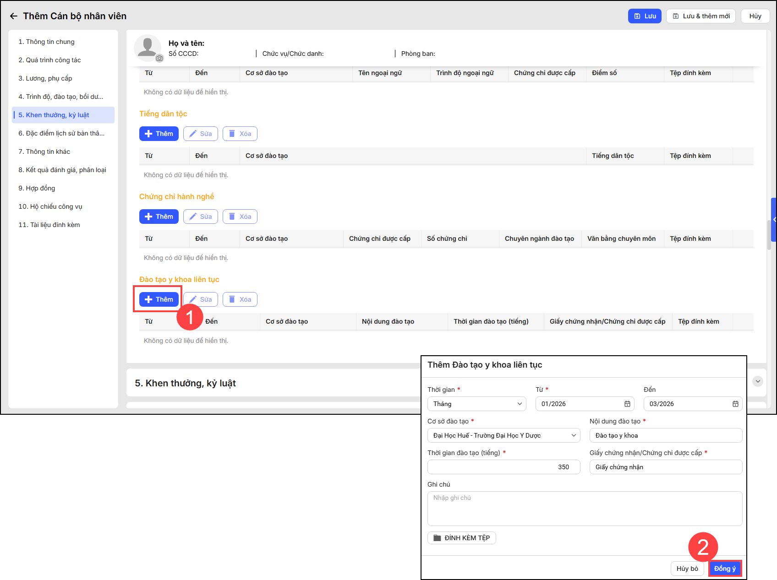This screenshot has height=580, width=777.
Task: Expand the blue side panel arrow tab
Action: click(774, 220)
